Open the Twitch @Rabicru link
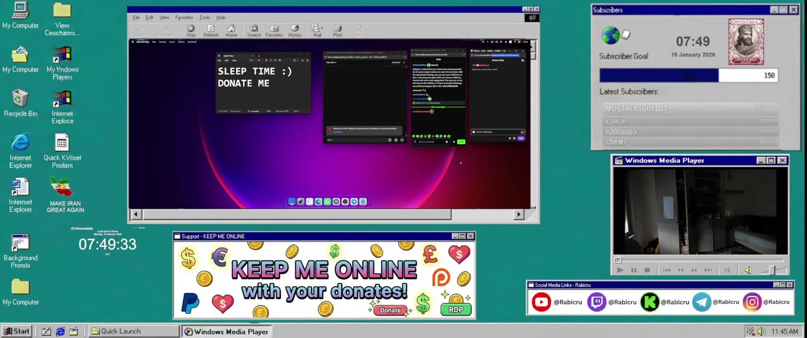Screen dimensions: 807x338 pyautogui.click(x=612, y=302)
